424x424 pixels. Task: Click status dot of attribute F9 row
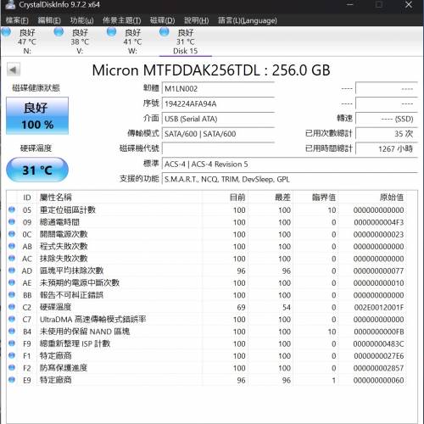pyautogui.click(x=12, y=343)
